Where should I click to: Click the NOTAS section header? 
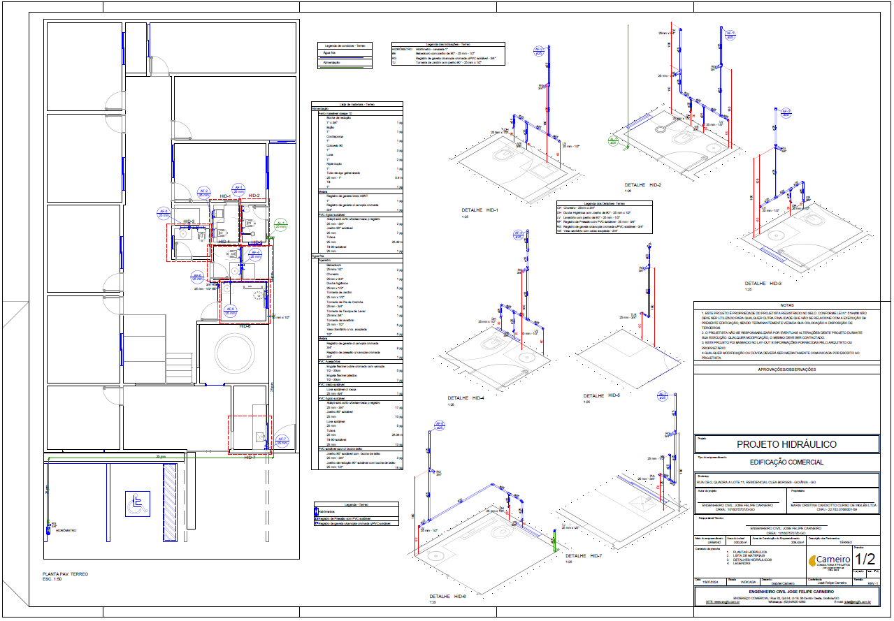point(787,305)
